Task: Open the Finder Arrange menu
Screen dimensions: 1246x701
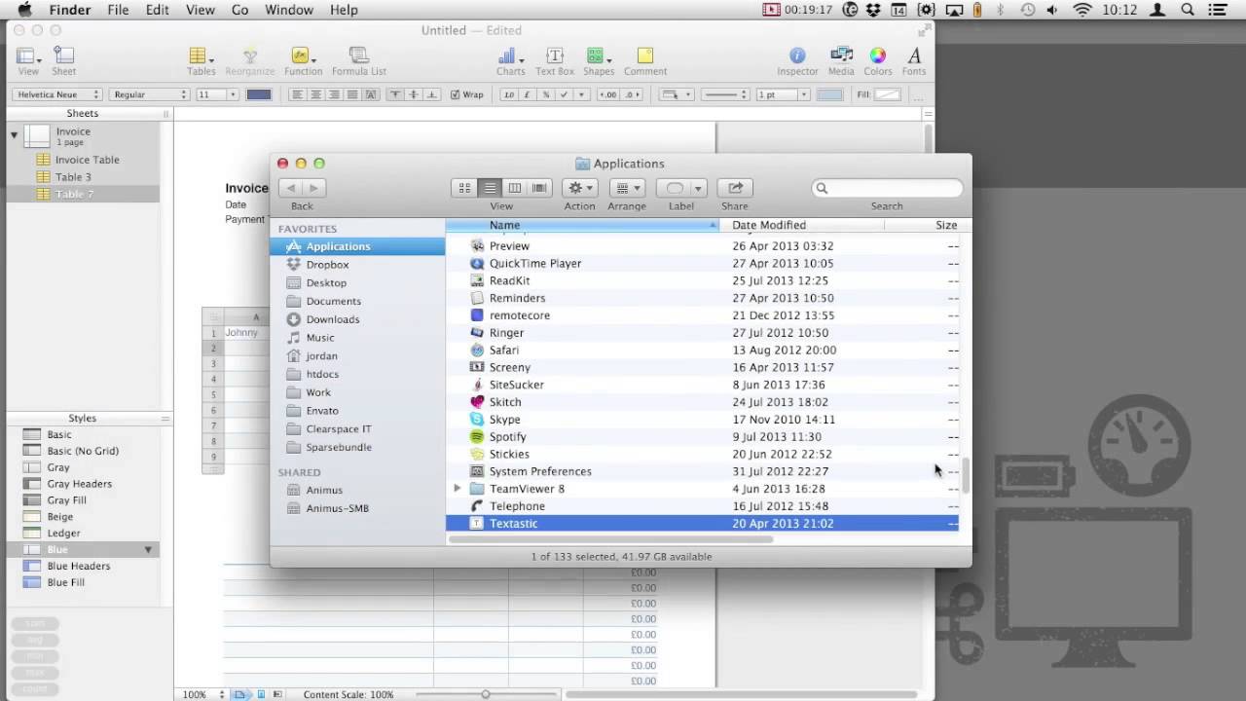Action: [x=627, y=188]
